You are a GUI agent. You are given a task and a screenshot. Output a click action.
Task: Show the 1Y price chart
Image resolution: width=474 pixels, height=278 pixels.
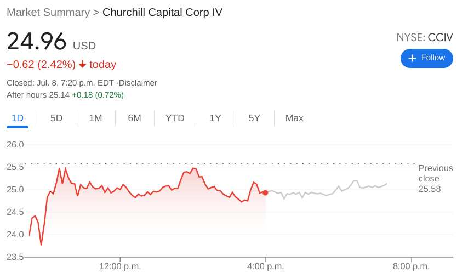[215, 118]
